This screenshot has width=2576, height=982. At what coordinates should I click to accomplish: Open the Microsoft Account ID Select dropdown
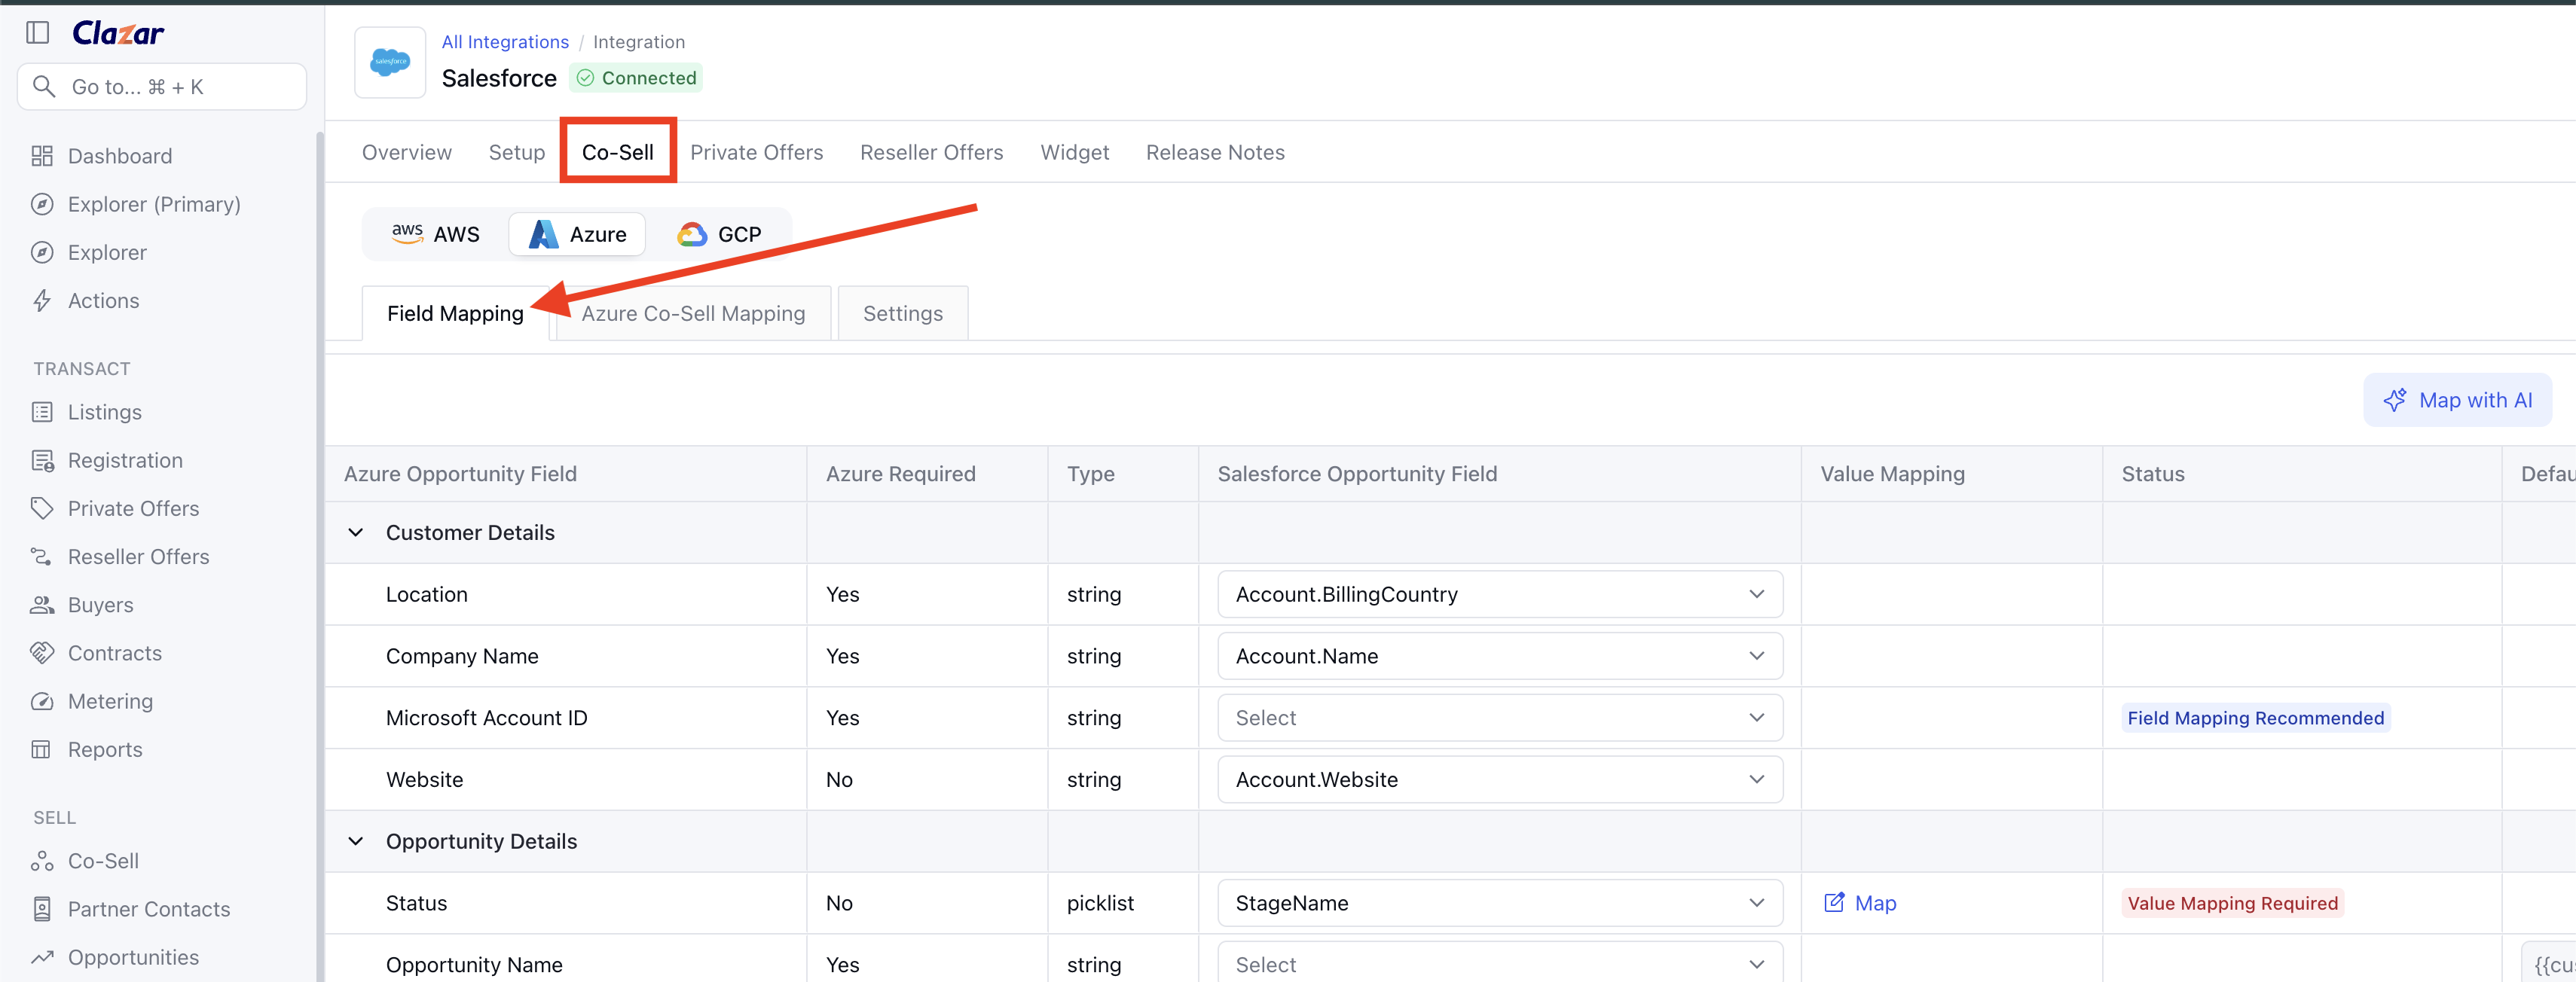coord(1500,718)
